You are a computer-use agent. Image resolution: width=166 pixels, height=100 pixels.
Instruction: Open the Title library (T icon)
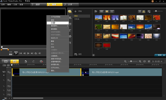(70, 30)
